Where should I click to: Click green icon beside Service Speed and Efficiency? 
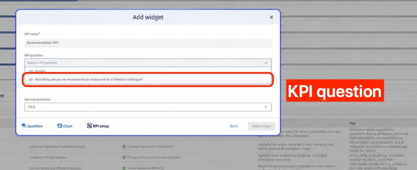point(124,168)
